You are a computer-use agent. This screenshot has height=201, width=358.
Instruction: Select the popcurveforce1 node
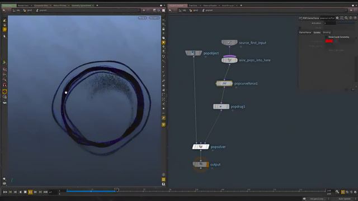[x=224, y=83]
